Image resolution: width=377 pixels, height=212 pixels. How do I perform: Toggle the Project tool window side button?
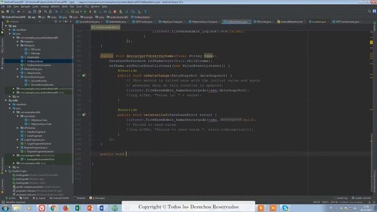tap(2, 28)
